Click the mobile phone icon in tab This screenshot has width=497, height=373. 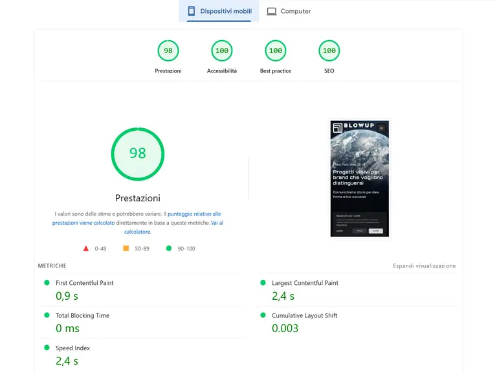point(192,11)
